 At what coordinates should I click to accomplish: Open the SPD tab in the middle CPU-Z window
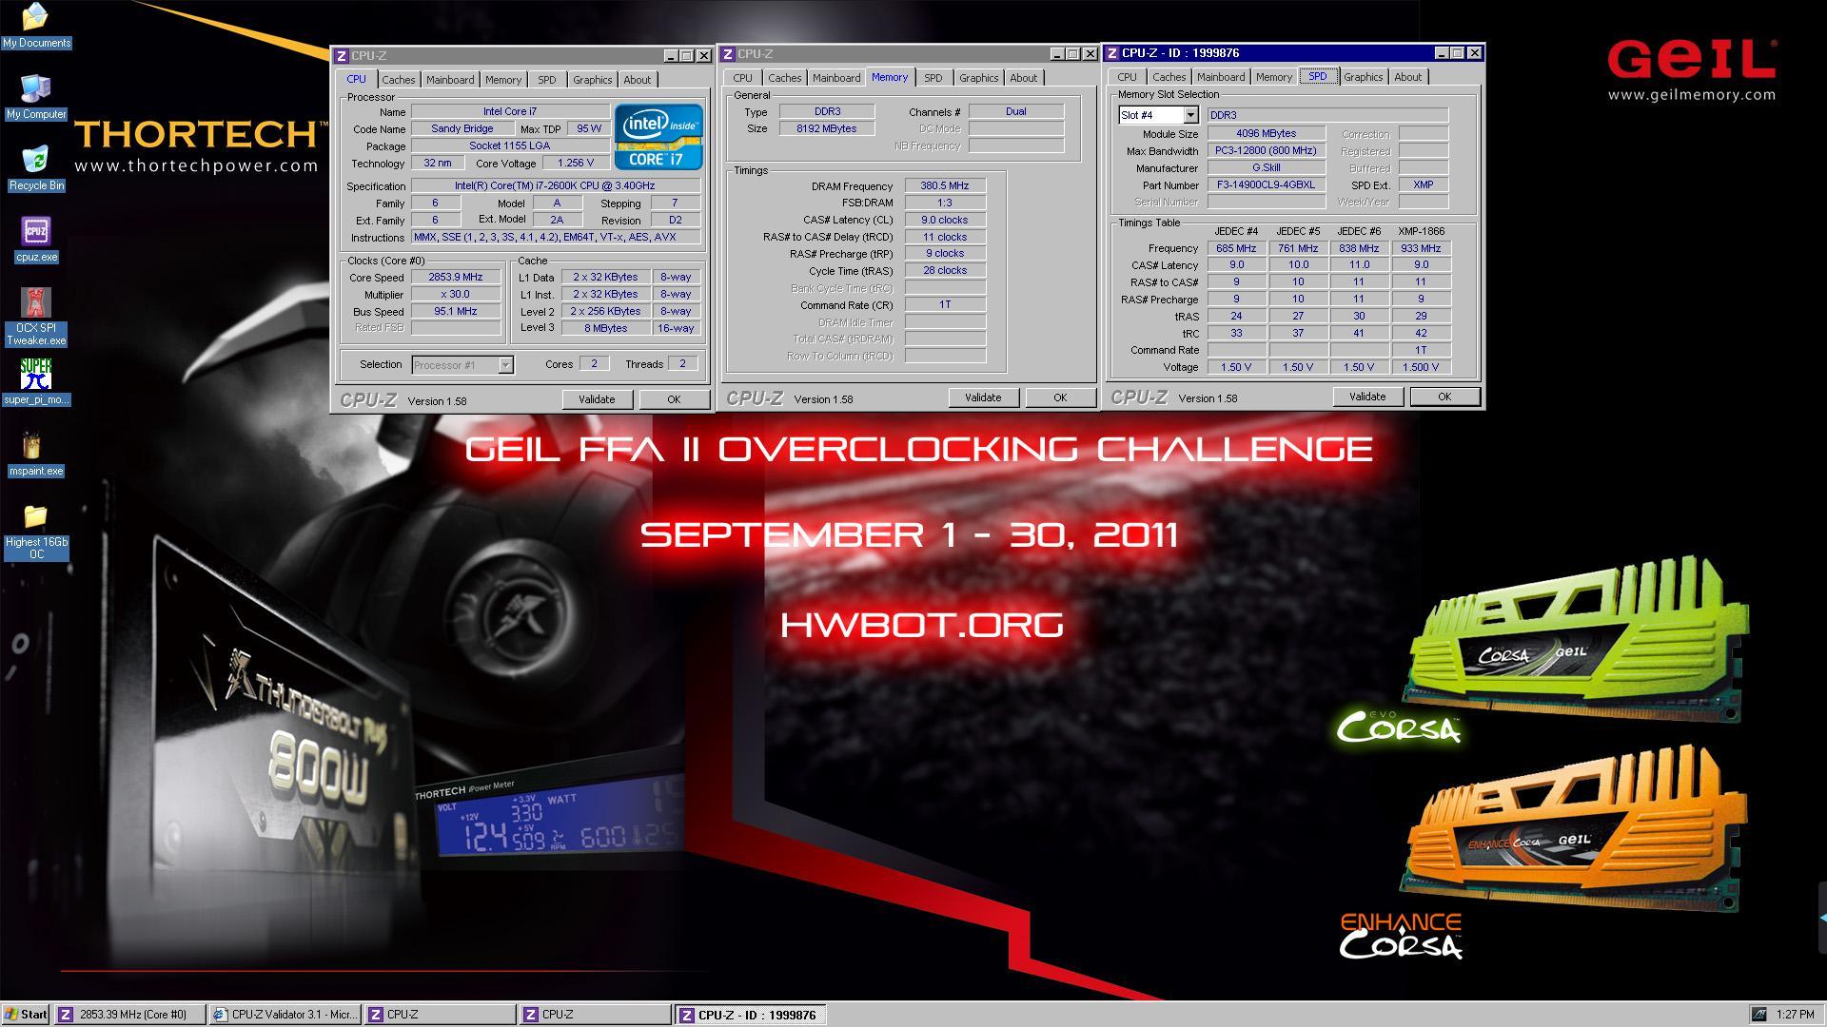[933, 78]
